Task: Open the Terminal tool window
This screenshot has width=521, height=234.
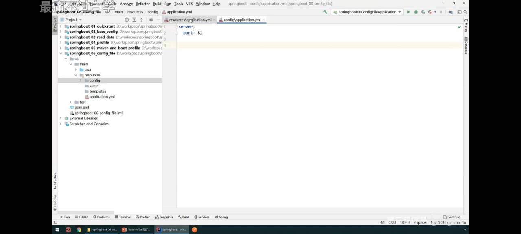Action: pos(123,217)
